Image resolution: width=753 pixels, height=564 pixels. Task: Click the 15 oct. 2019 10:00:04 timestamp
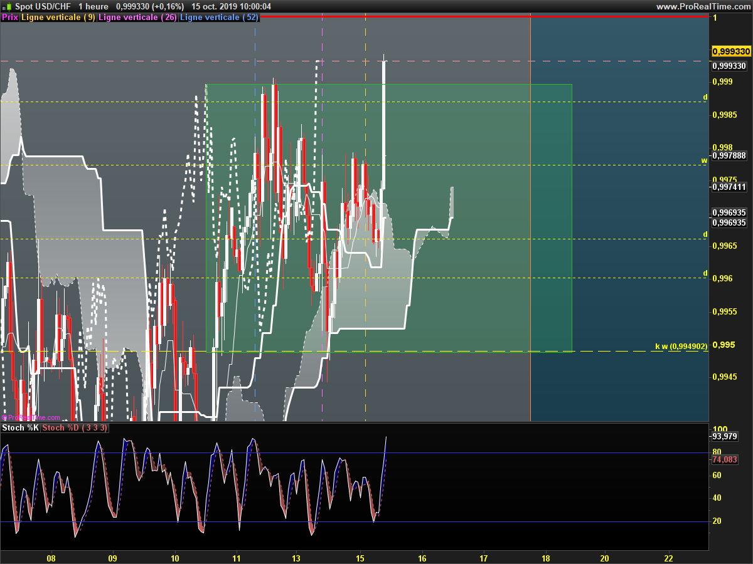pyautogui.click(x=231, y=6)
